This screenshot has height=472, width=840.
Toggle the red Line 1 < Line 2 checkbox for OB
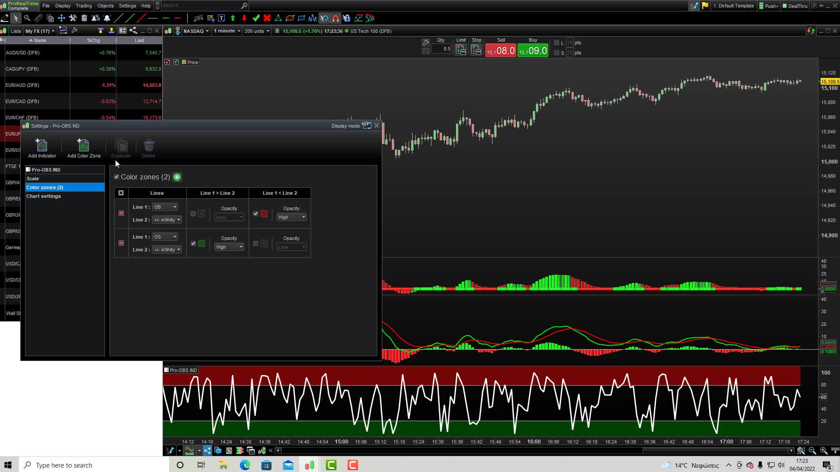(x=256, y=214)
